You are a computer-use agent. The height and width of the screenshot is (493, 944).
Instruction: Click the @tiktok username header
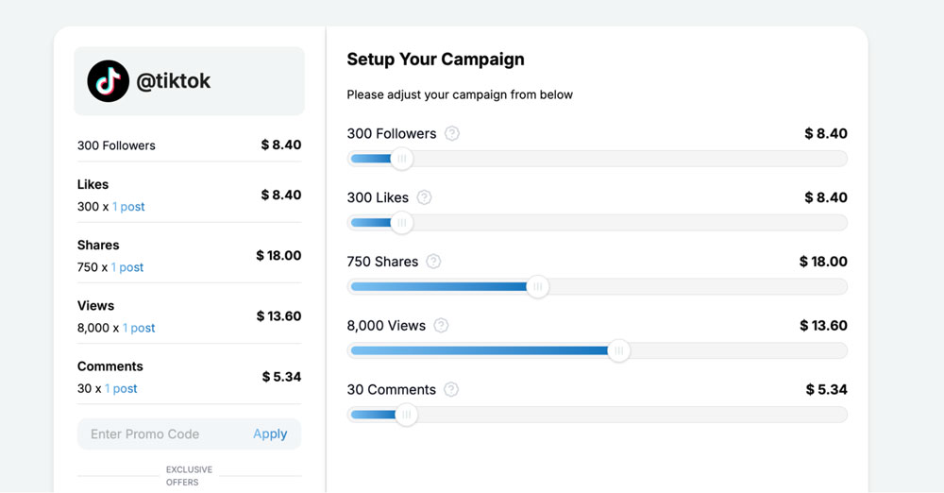tap(174, 81)
